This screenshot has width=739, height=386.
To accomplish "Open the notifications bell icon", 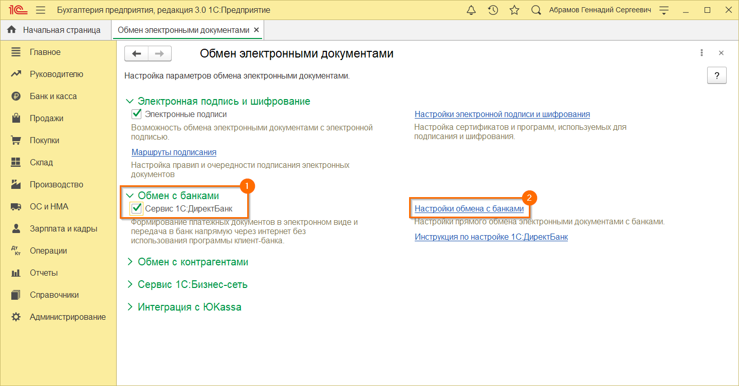I will pos(471,10).
